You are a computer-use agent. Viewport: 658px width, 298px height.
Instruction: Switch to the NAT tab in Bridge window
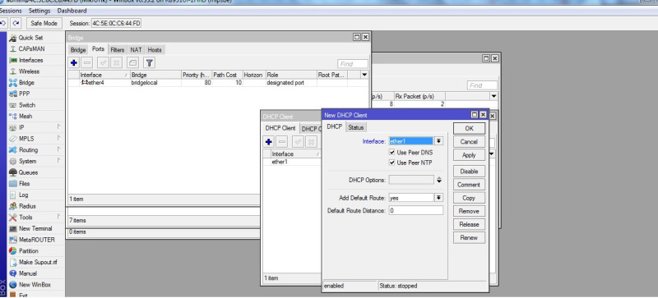click(x=136, y=50)
